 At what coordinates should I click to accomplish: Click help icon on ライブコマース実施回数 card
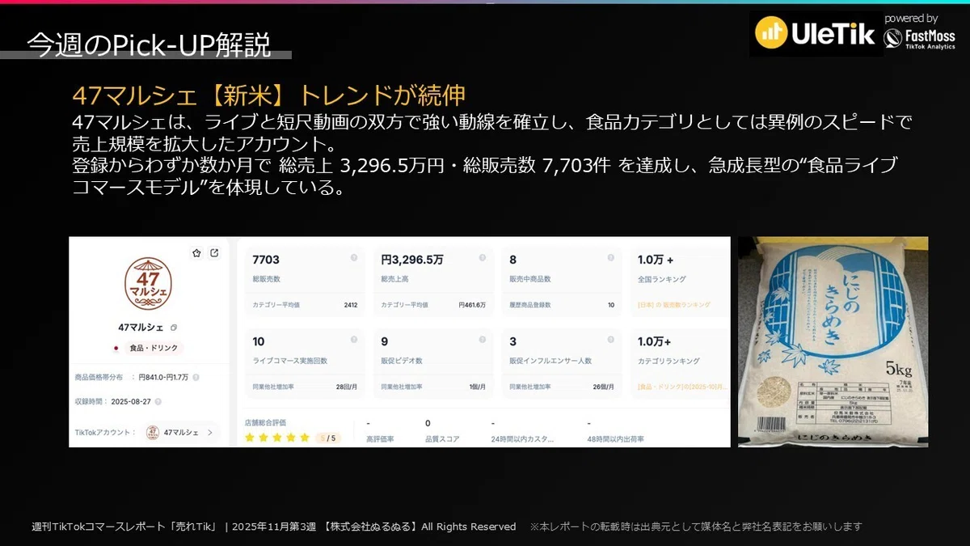pyautogui.click(x=353, y=340)
